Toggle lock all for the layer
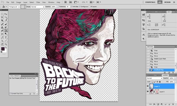 160,82
